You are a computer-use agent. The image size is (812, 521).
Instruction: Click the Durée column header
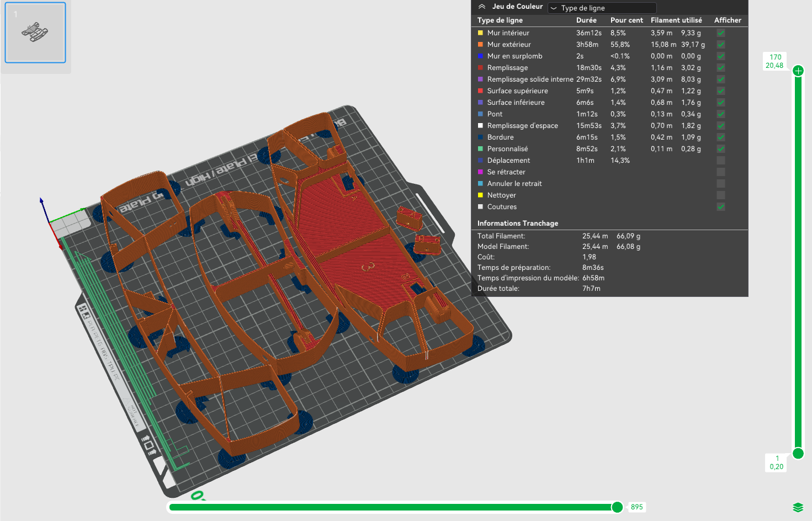pos(586,20)
